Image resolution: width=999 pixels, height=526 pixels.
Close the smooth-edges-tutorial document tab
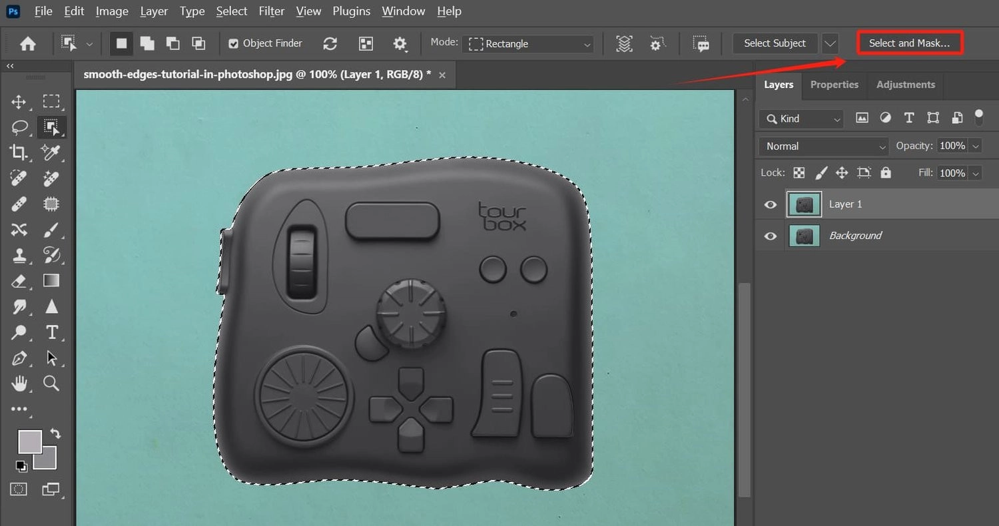click(x=442, y=75)
